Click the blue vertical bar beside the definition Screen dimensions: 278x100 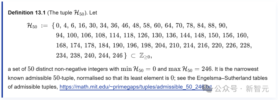[x=2, y=50]
